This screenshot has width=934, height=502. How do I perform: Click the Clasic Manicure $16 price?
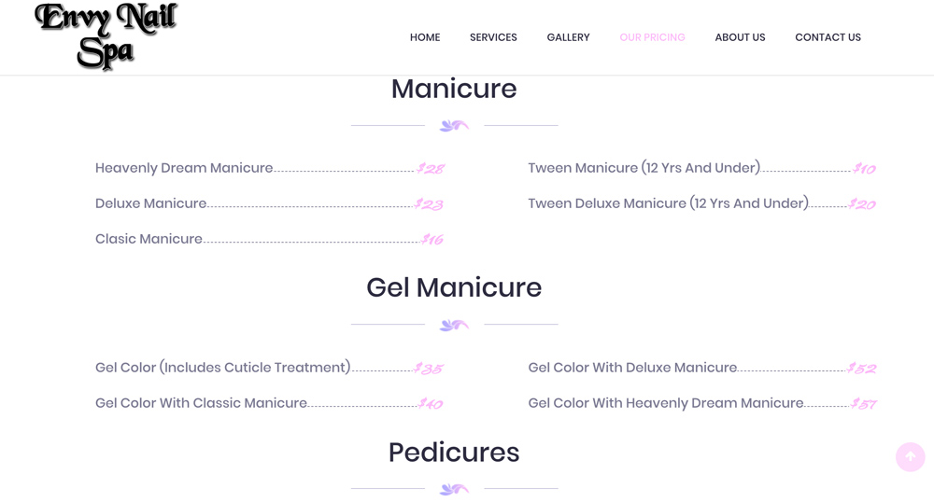point(432,240)
